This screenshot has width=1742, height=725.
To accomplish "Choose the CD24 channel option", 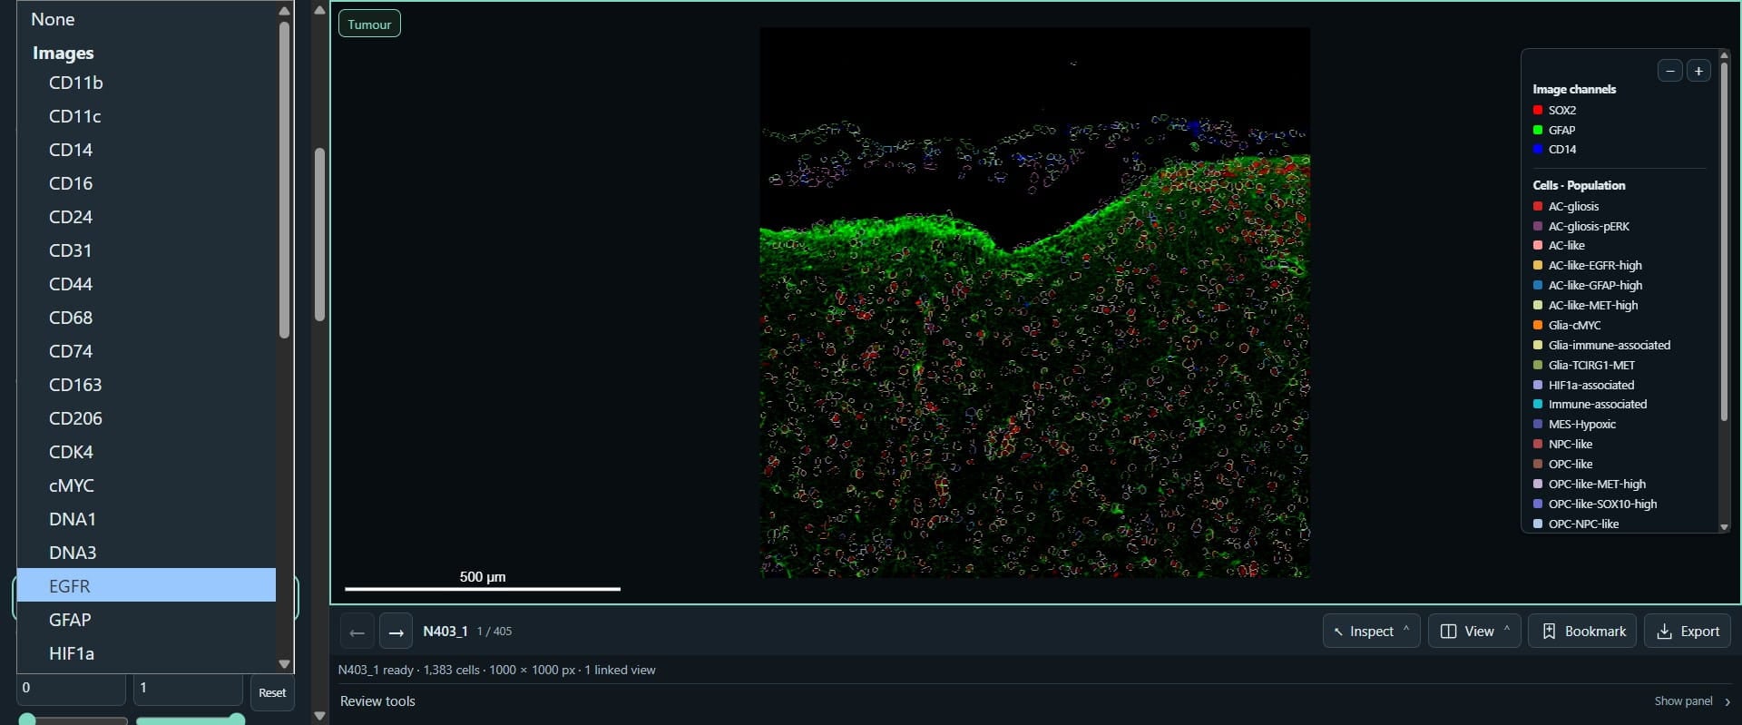I will tap(146, 217).
